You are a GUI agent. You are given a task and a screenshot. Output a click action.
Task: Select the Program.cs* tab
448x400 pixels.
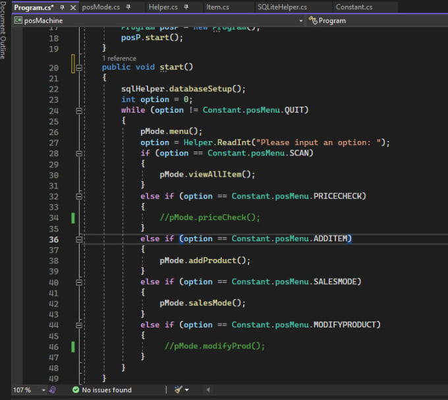[34, 7]
